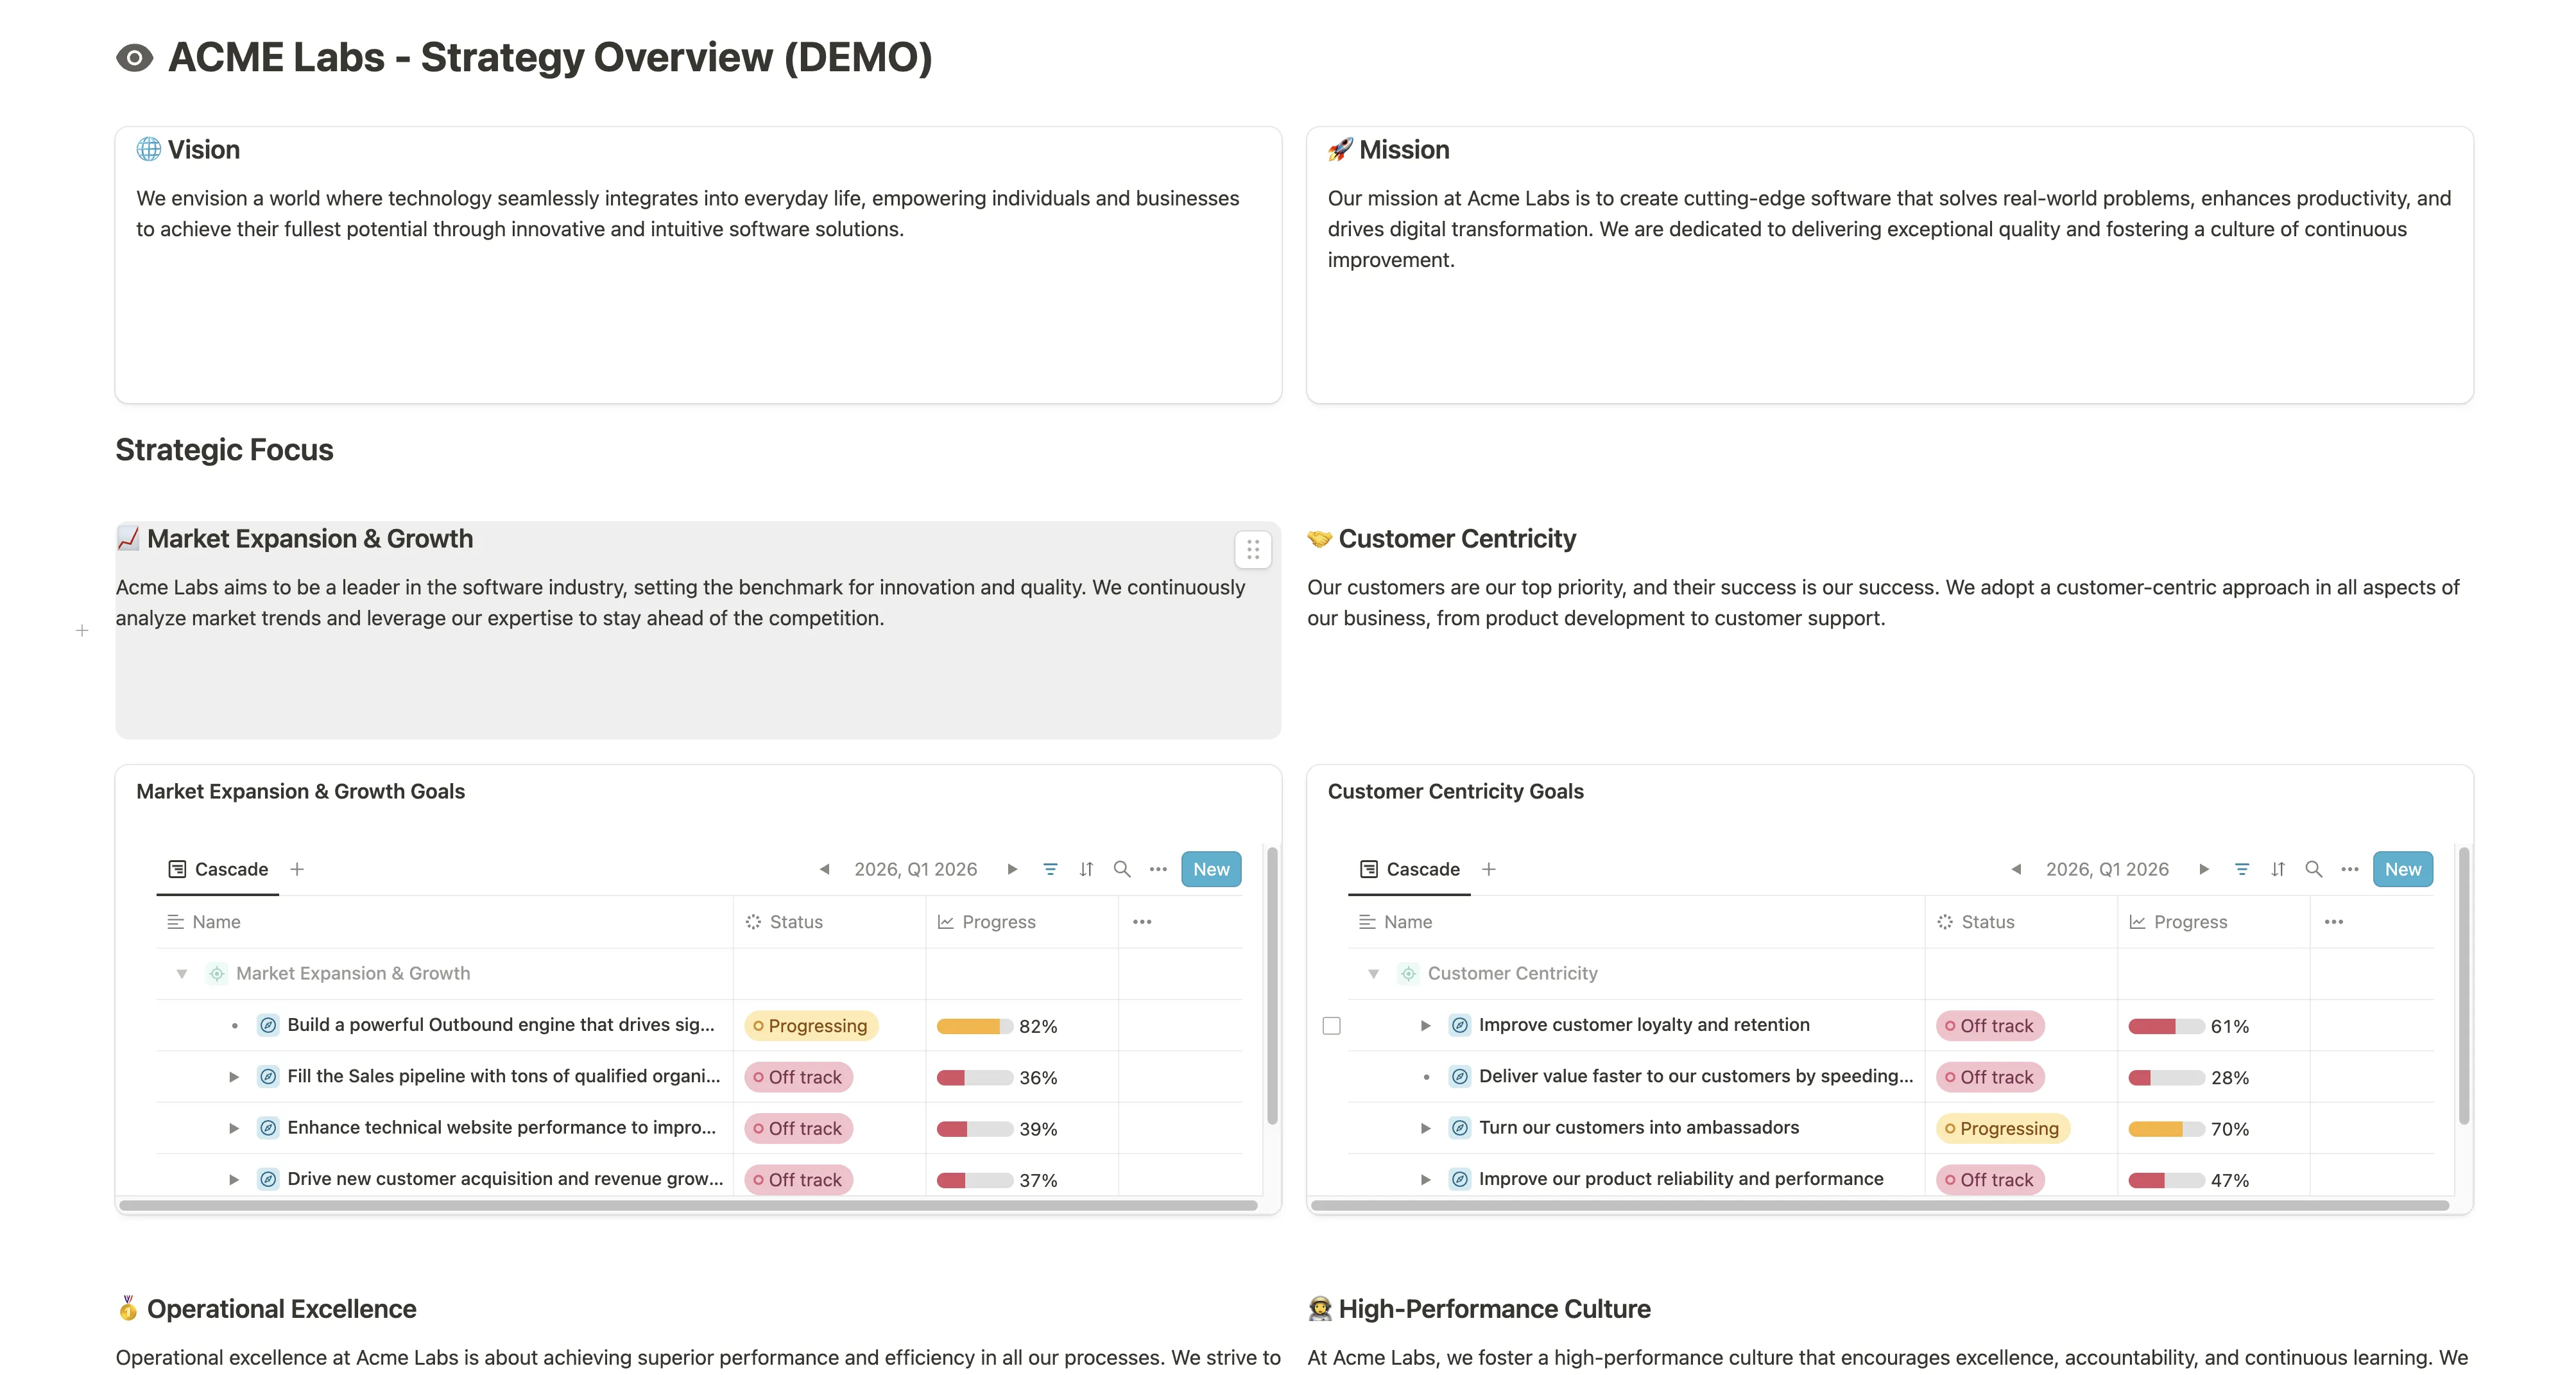This screenshot has height=1375, width=2576.
Task: Open the three-dot menu beside Market Expansion New button
Action: pos(1158,869)
